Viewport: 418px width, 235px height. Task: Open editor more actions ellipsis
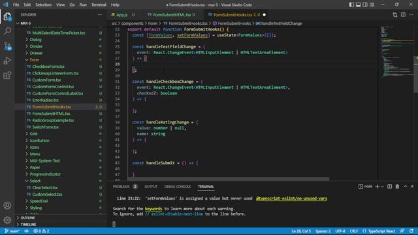coord(411,14)
